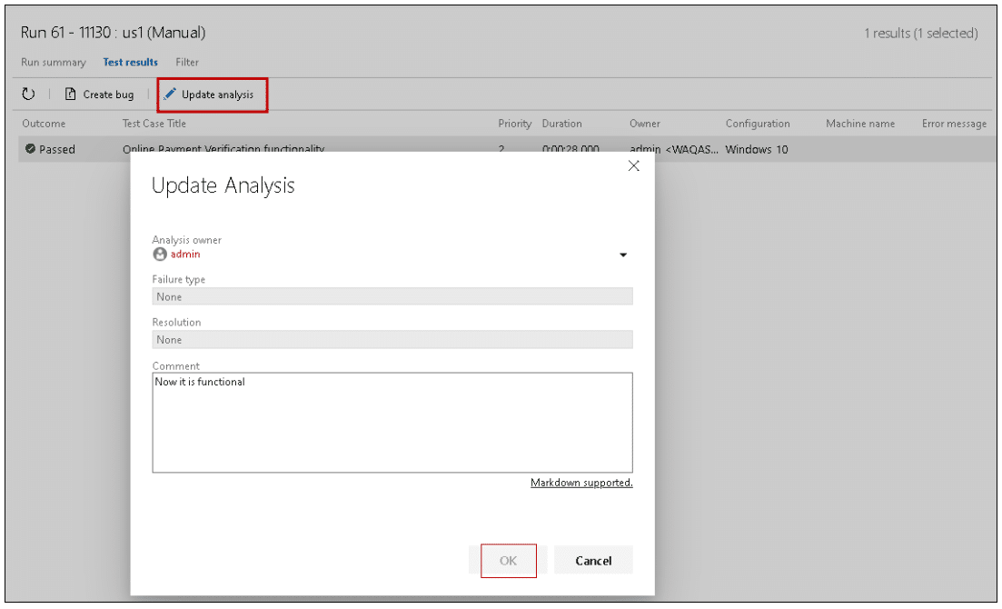
Task: Click the pencil icon inside the highlighted toolbar item
Action: 172,94
